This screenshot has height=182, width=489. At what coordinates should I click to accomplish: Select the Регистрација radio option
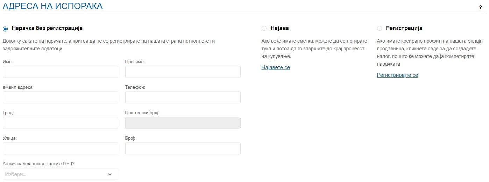coord(380,28)
